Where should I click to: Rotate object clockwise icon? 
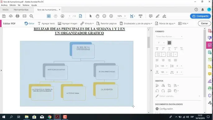(163, 91)
